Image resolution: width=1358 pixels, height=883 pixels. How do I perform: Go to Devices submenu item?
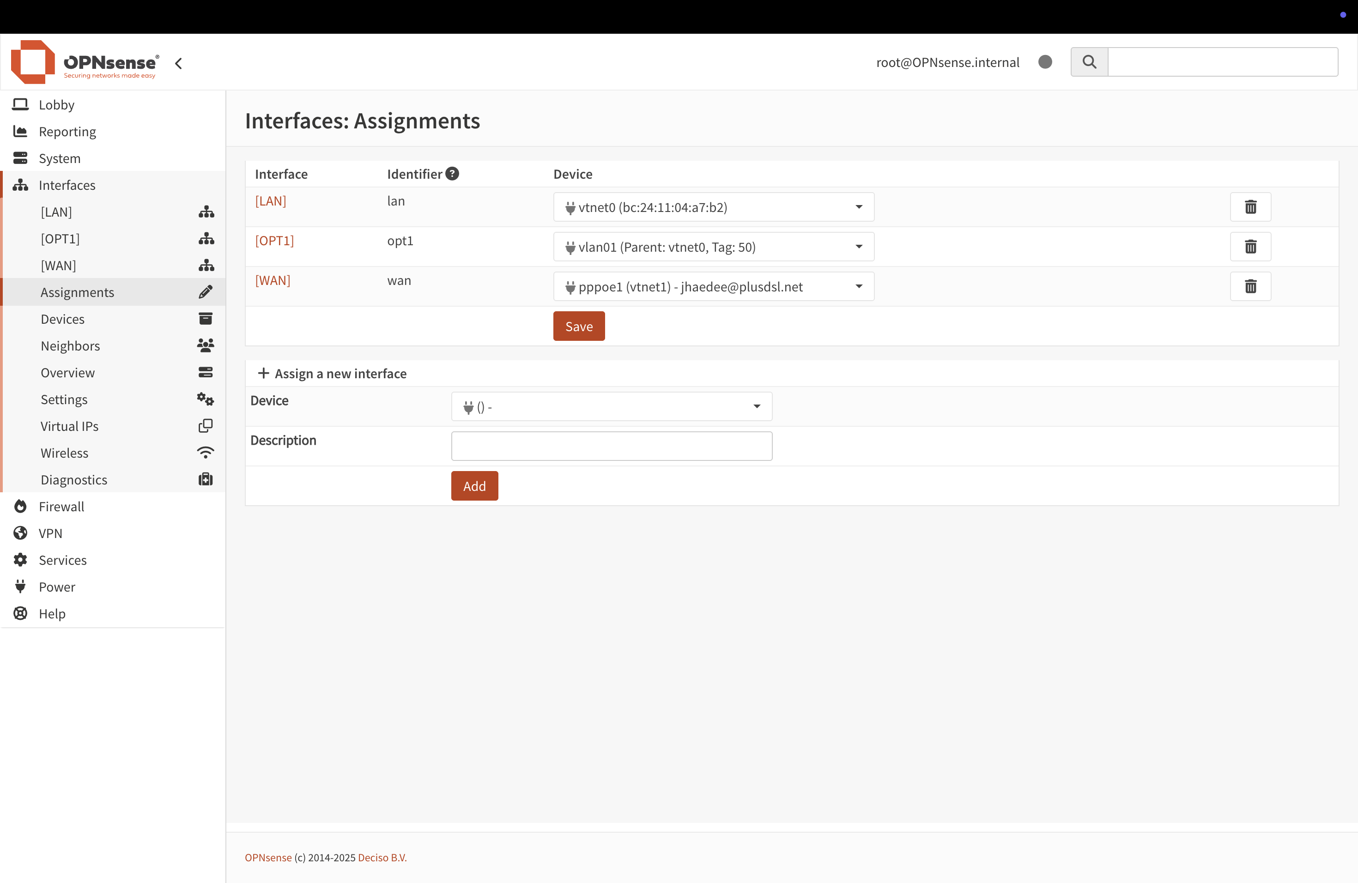(63, 319)
